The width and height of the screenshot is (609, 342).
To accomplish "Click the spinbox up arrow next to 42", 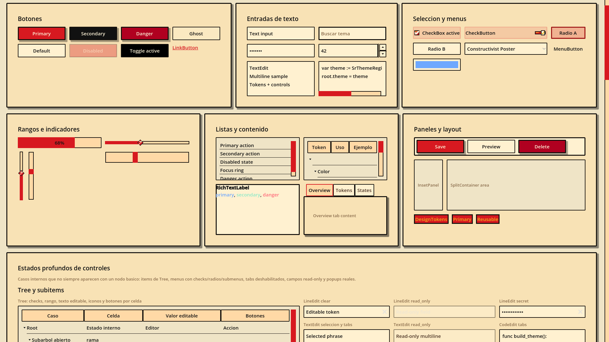I will 383,47.
